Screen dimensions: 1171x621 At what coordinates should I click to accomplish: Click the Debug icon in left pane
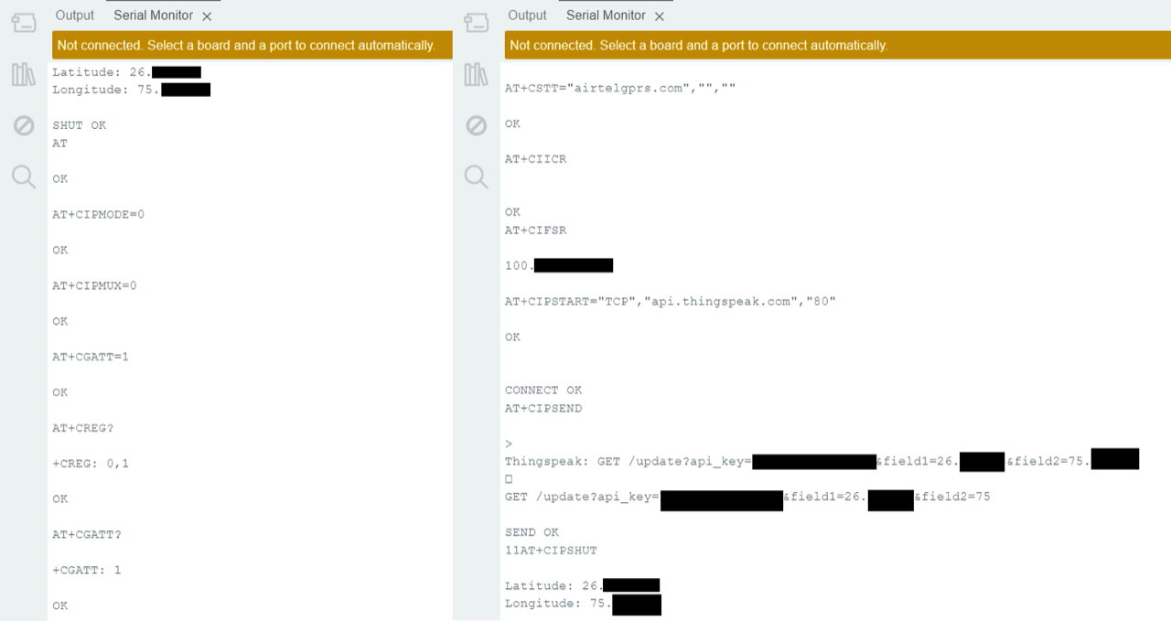pyautogui.click(x=24, y=125)
